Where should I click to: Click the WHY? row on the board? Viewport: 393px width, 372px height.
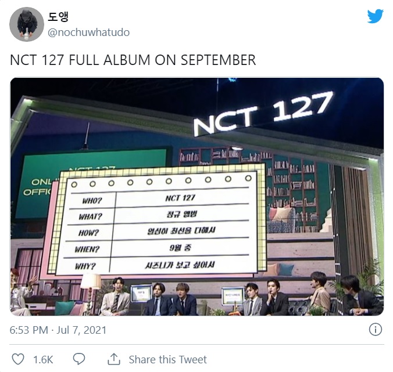156,265
